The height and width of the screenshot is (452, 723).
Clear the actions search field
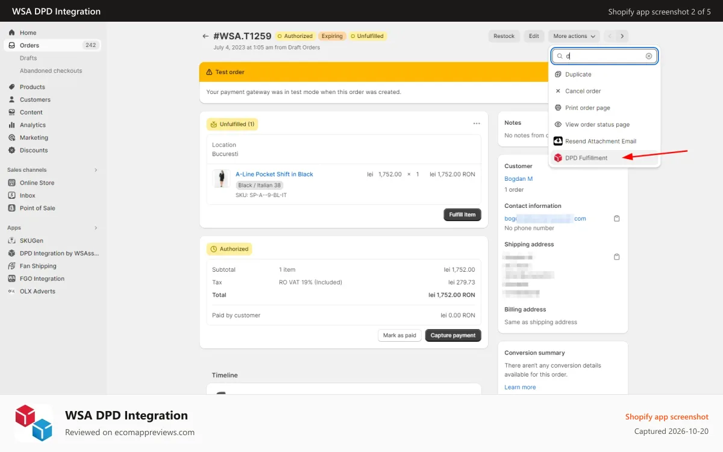pyautogui.click(x=649, y=56)
